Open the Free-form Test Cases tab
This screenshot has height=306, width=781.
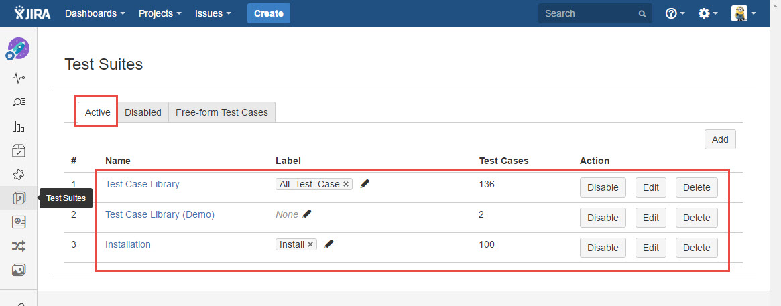pos(222,112)
